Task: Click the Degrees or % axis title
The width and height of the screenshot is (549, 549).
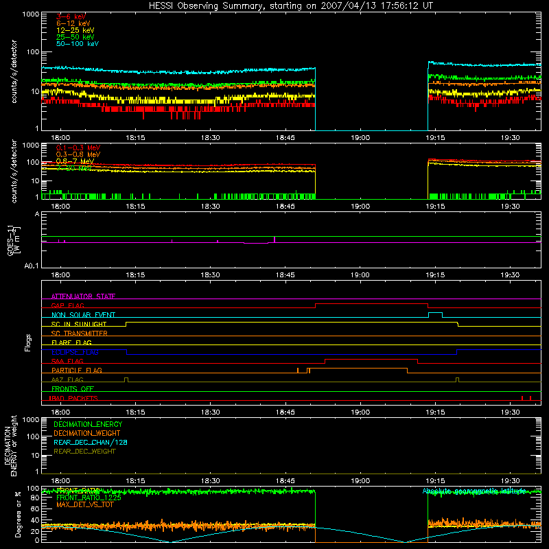Action: click(x=18, y=514)
